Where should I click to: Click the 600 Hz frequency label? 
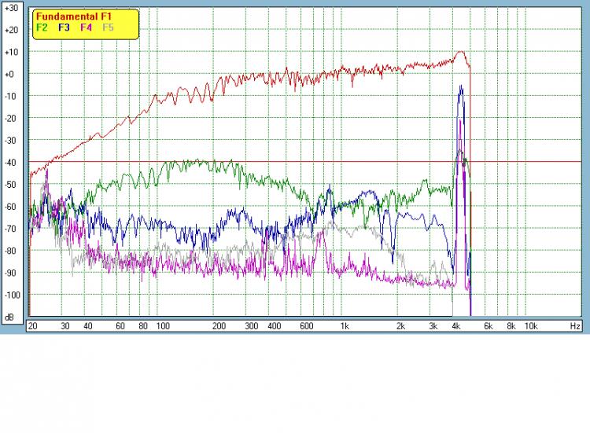307,326
